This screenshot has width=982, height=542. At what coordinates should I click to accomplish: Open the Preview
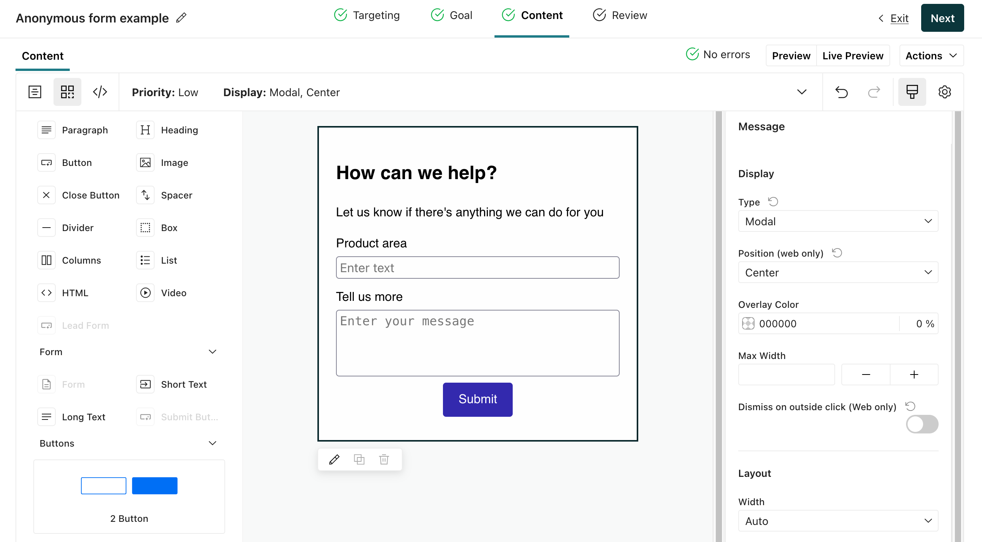point(791,55)
